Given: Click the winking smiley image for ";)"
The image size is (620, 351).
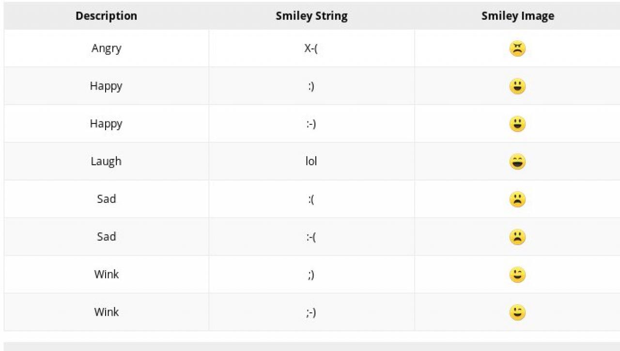Looking at the screenshot, I should coord(517,275).
